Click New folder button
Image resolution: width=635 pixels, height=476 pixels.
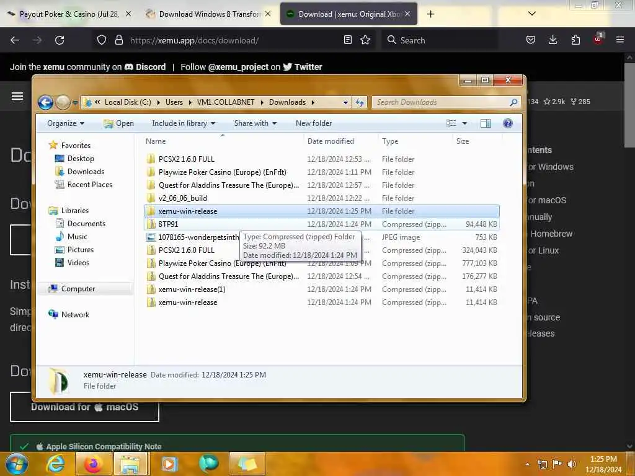tap(313, 123)
